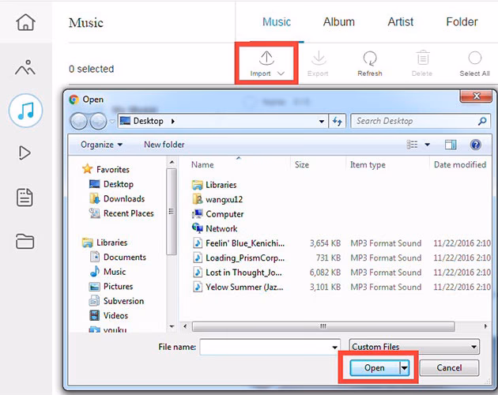This screenshot has height=395, width=498.
Task: Toggle the preview pane icon
Action: click(450, 145)
